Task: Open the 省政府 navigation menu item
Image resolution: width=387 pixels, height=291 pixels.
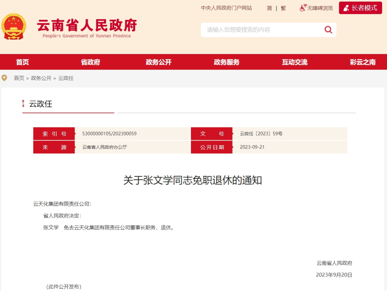Action: point(90,62)
